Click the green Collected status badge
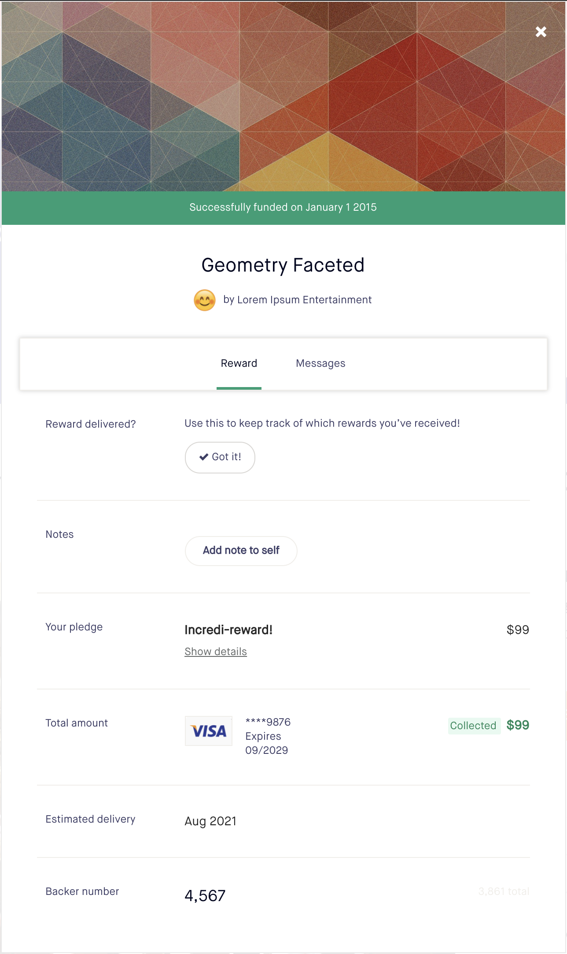Image resolution: width=567 pixels, height=954 pixels. [473, 726]
